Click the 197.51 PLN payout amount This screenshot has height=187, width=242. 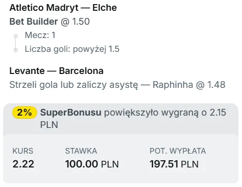tap(174, 164)
